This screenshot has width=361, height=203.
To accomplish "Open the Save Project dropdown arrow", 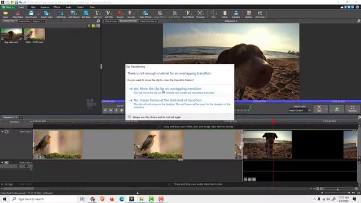I will [39, 14].
